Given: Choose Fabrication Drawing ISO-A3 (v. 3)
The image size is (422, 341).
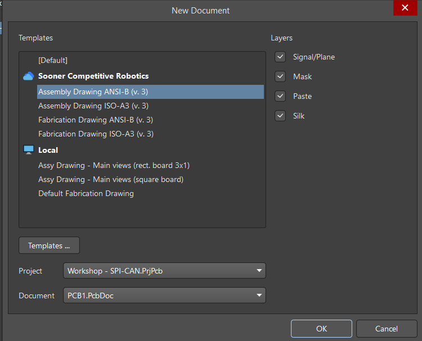Looking at the screenshot, I should pos(96,134).
